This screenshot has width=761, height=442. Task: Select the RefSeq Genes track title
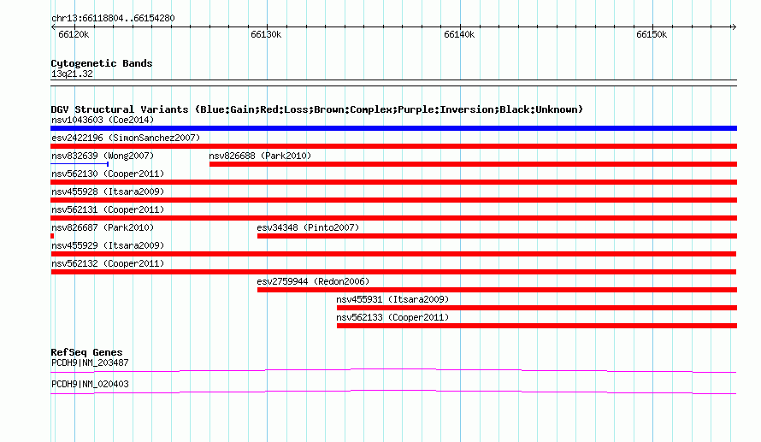(x=86, y=352)
